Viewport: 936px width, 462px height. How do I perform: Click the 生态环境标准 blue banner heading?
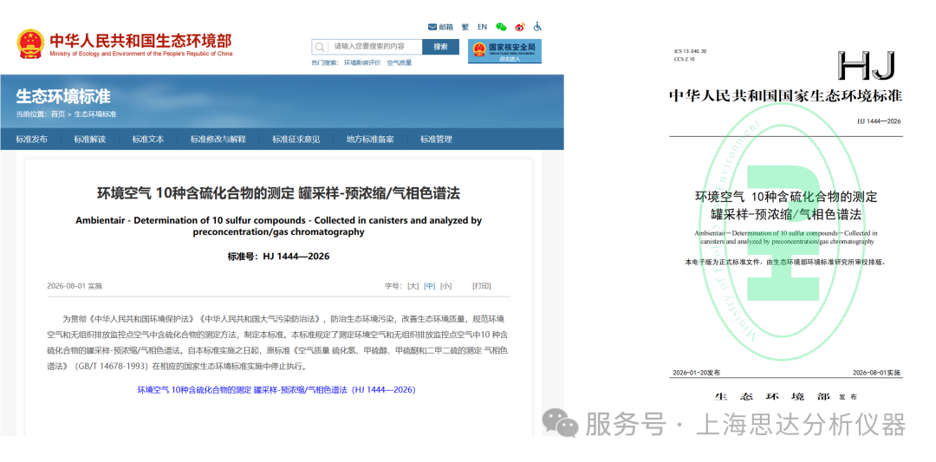(63, 96)
